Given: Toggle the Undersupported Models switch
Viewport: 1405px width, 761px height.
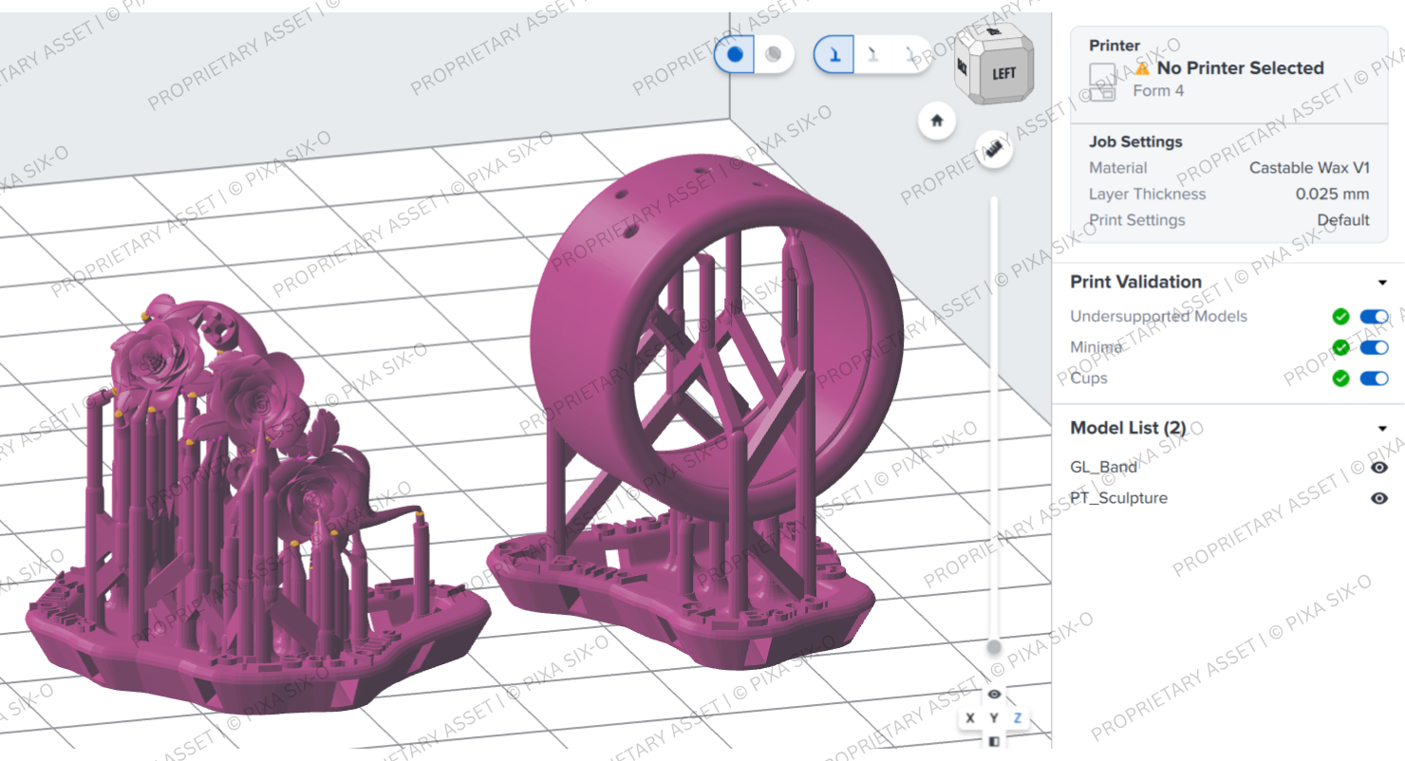Looking at the screenshot, I should 1374,317.
